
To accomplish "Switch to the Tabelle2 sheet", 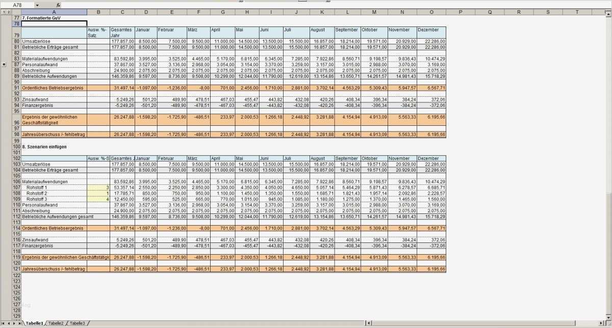I will (56, 323).
